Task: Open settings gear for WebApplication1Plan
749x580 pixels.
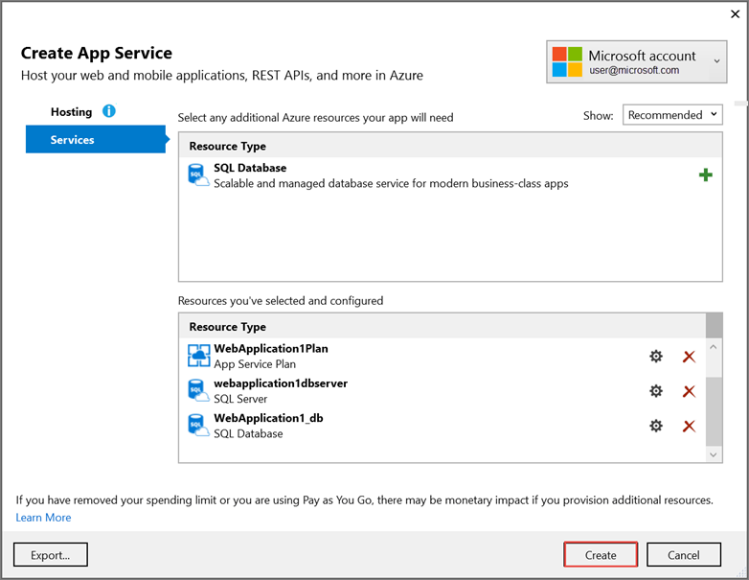Action: [656, 357]
